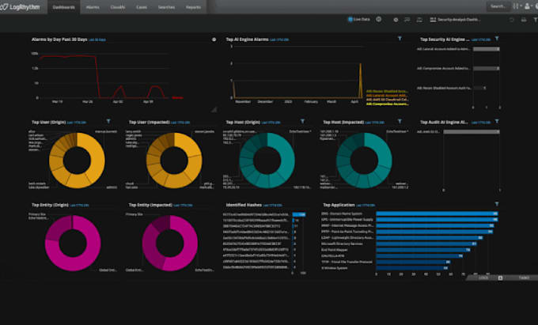This screenshot has width=538, height=325.
Task: Filter the Top Host (Impacted) widget
Action: 400,121
